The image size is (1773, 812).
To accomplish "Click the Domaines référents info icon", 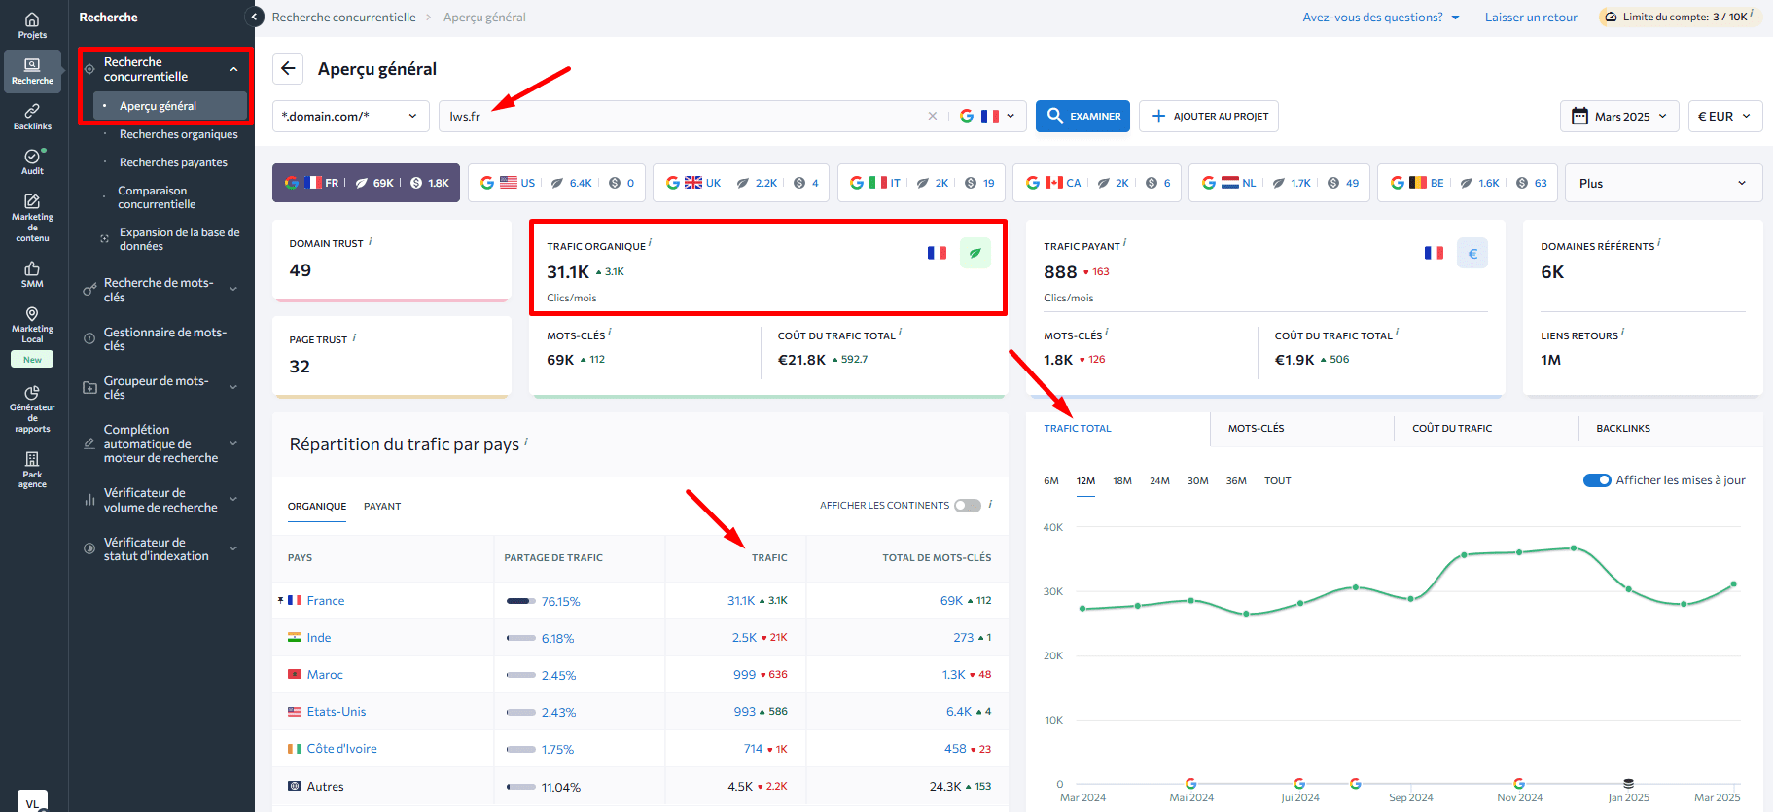I will (1659, 243).
